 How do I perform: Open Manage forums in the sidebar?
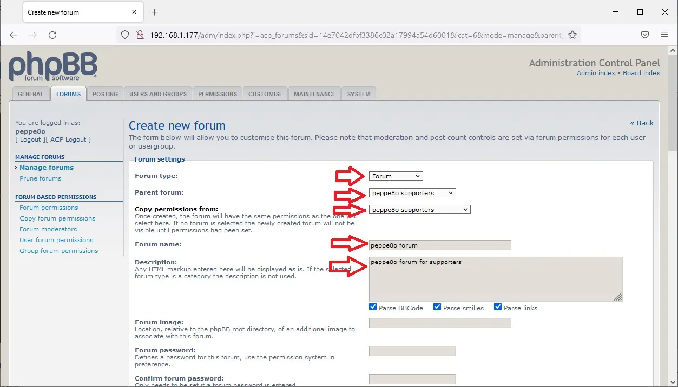[47, 168]
